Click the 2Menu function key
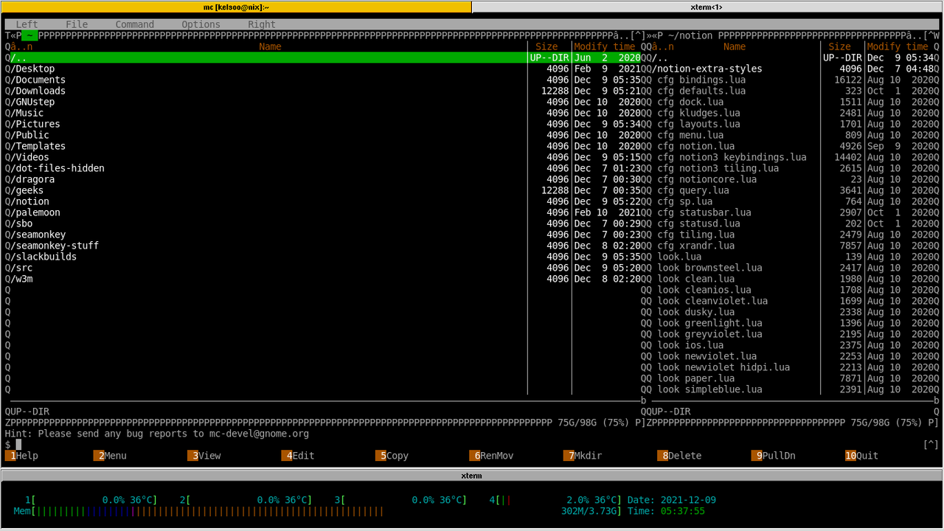 (110, 456)
